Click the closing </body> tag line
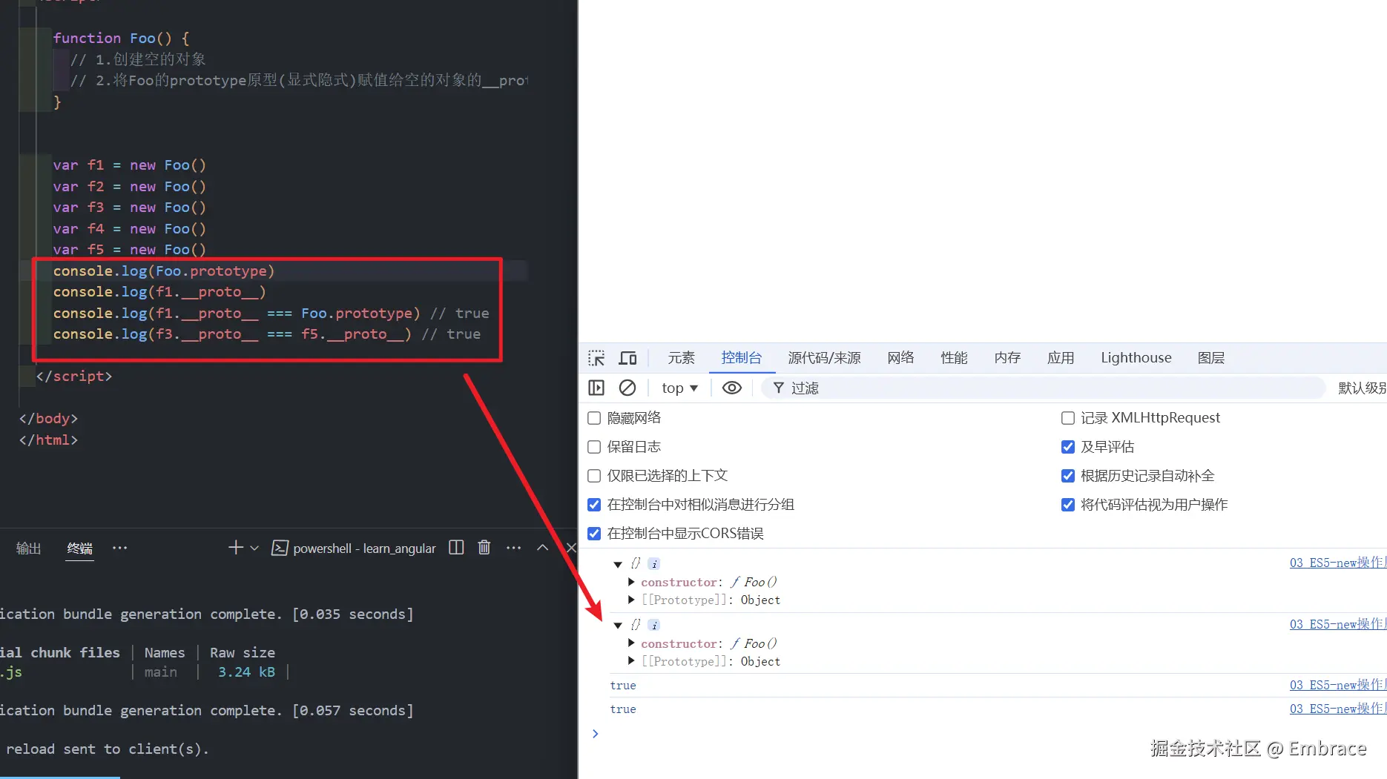1387x779 pixels. coord(48,419)
